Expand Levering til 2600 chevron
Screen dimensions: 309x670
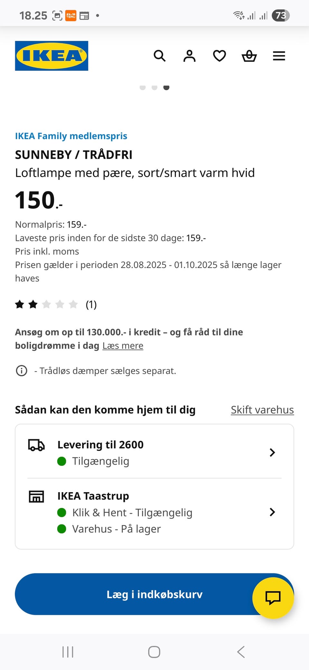(272, 453)
